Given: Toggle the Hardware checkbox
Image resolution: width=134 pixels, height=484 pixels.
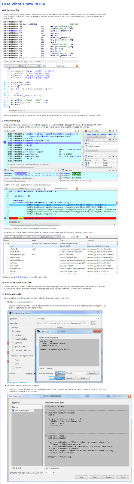Looking at the screenshot, I should 13,335.
